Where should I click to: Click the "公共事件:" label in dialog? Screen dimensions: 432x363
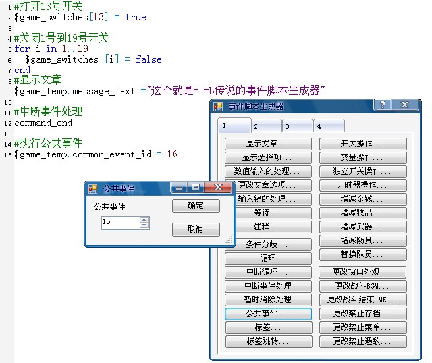click(111, 206)
